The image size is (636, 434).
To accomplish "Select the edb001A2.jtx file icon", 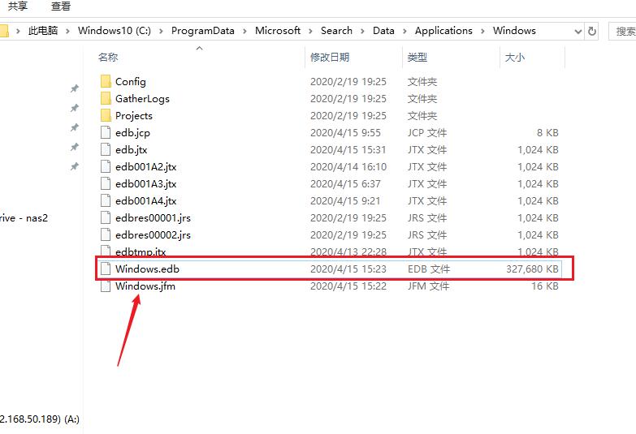I will [x=106, y=166].
